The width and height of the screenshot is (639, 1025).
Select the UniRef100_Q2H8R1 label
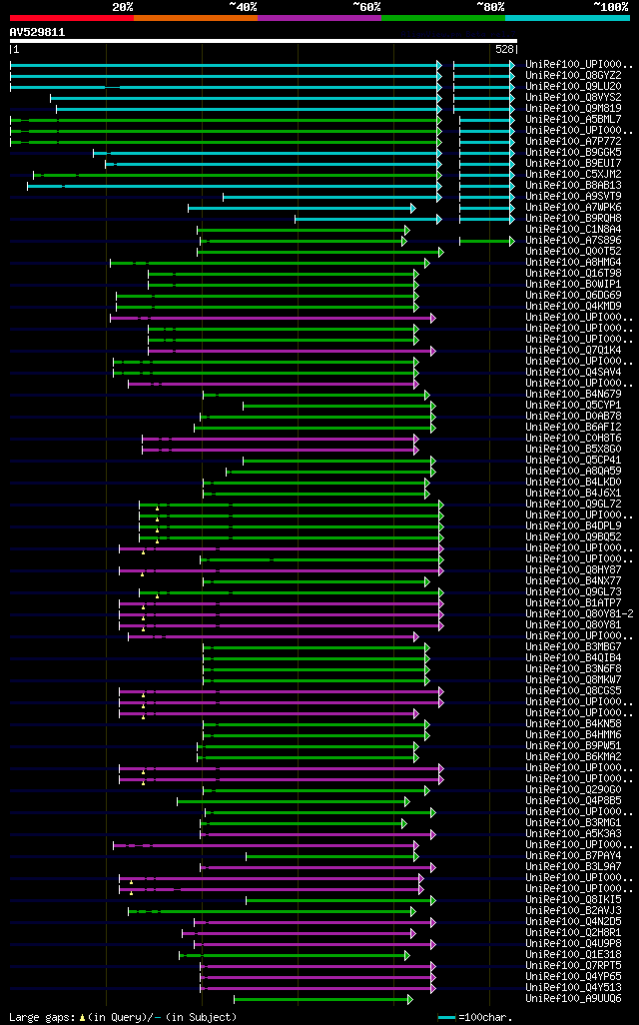pyautogui.click(x=574, y=933)
